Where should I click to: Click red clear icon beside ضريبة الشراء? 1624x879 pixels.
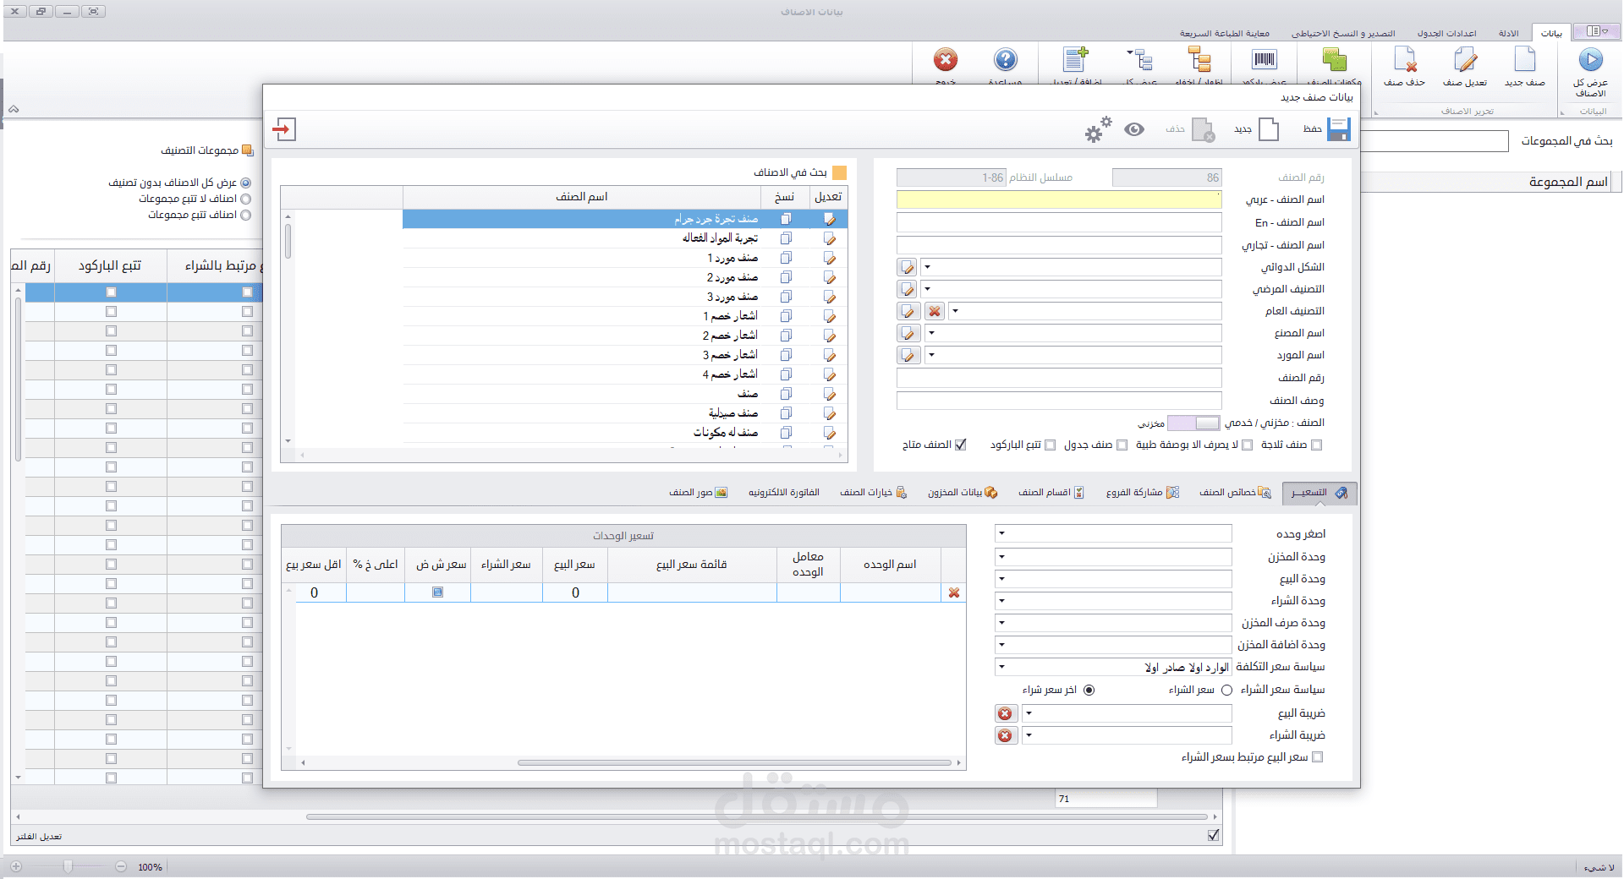tap(1005, 735)
